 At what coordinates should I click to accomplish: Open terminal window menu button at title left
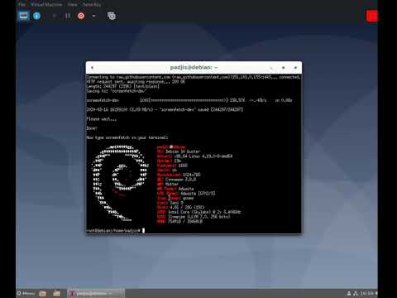92,68
